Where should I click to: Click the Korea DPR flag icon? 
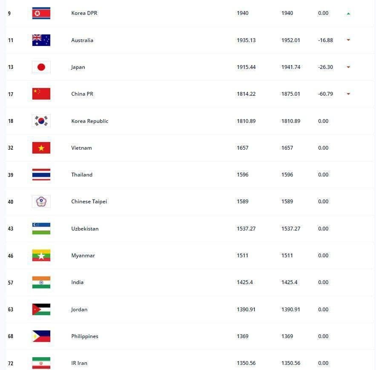click(41, 13)
